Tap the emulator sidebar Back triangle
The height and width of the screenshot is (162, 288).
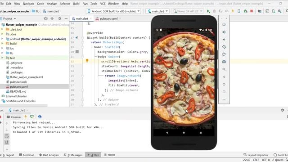(x=224, y=77)
